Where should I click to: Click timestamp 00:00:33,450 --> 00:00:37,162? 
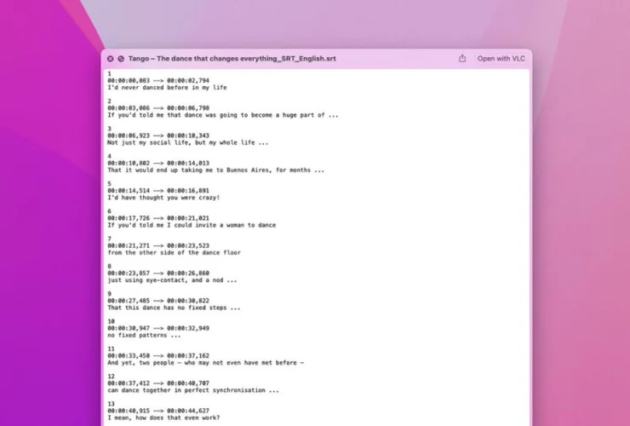[x=158, y=355]
